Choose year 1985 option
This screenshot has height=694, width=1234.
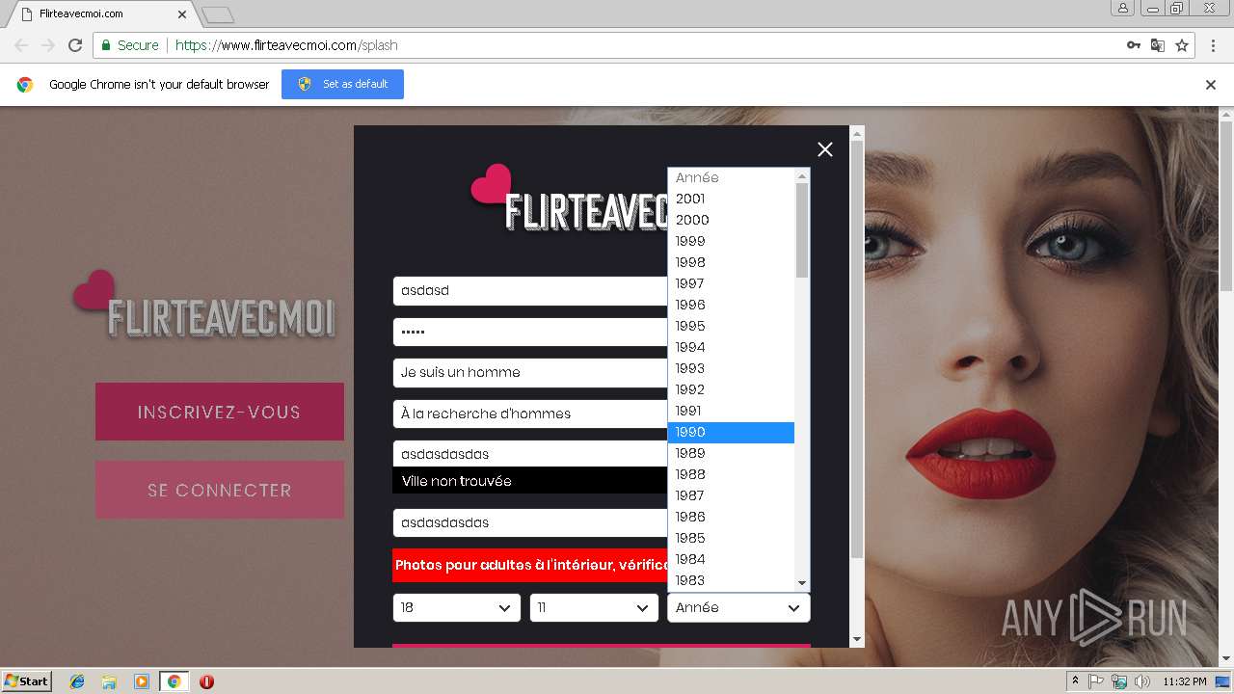point(731,538)
